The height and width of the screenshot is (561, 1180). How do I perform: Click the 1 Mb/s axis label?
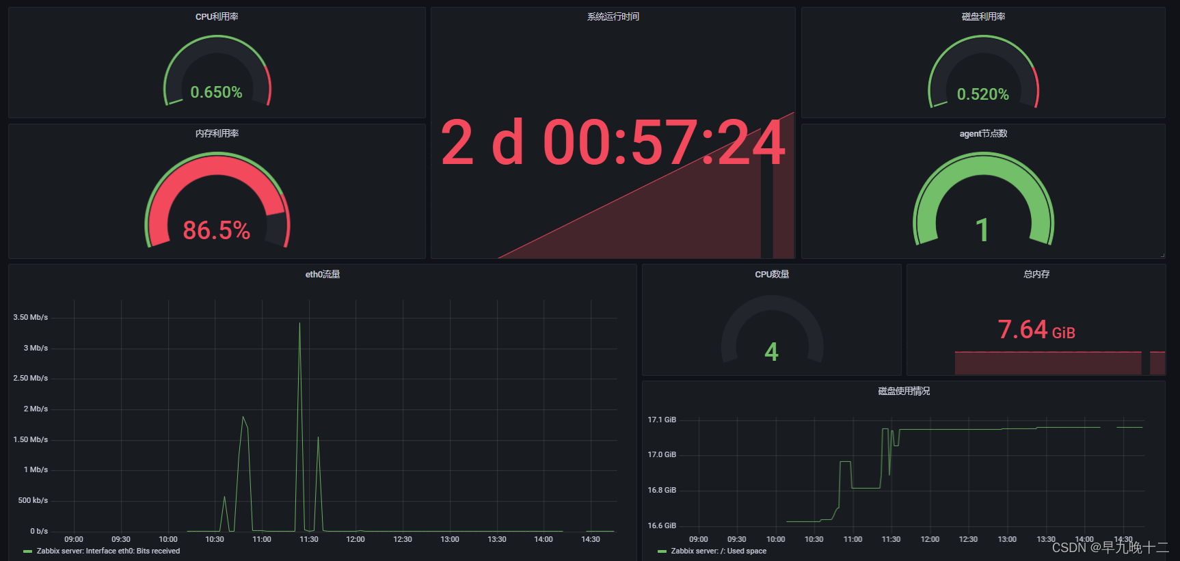coord(36,469)
